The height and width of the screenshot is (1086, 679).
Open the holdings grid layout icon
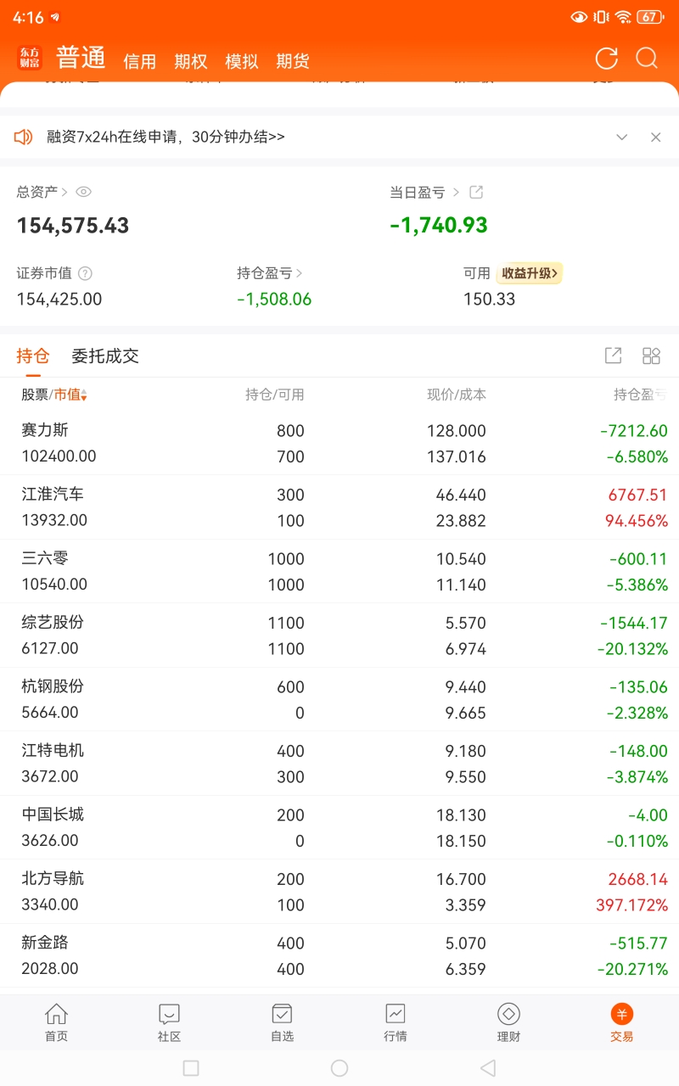(x=651, y=355)
